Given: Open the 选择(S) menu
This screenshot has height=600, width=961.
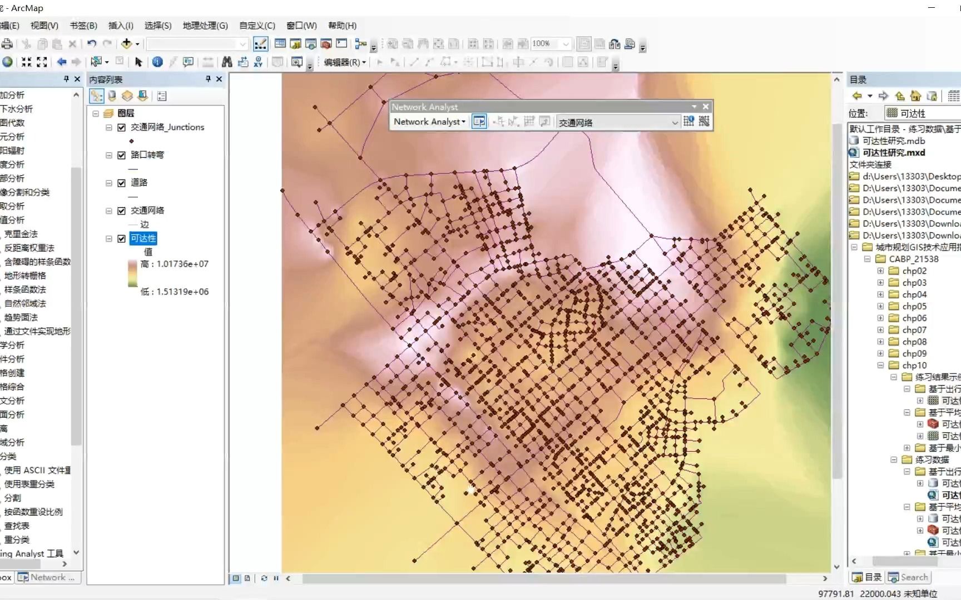Looking at the screenshot, I should pyautogui.click(x=157, y=26).
